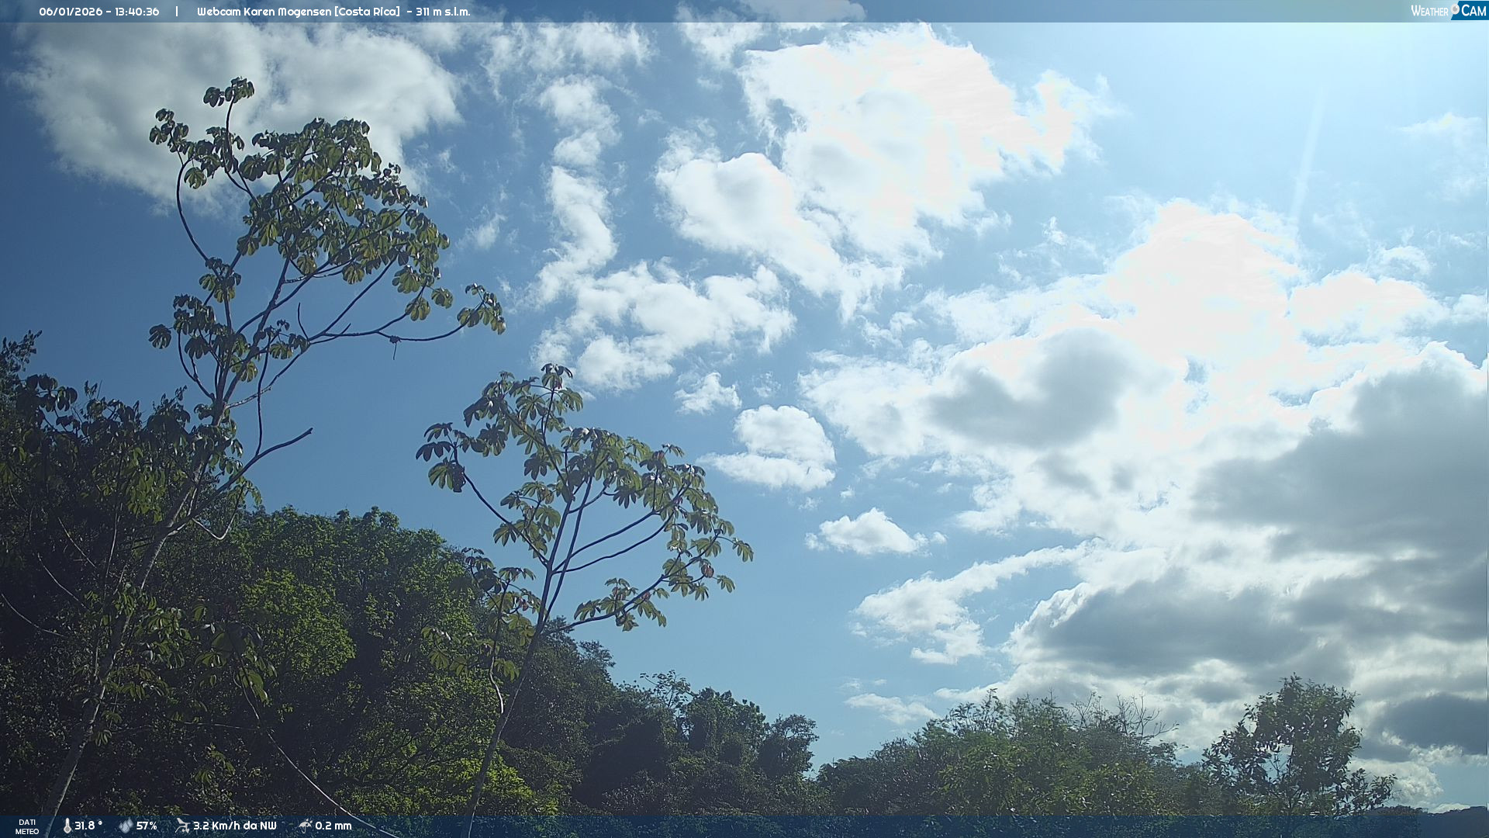Click the thermometer temperature icon
This screenshot has width=1489, height=838.
tap(67, 826)
